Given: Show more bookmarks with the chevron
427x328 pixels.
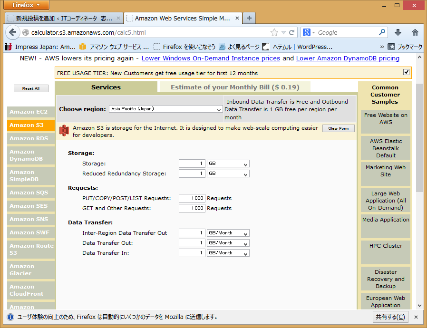Looking at the screenshot, I should (x=382, y=47).
